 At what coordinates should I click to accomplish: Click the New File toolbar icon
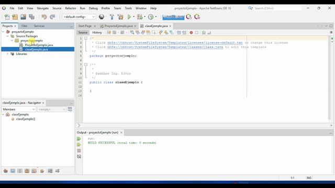point(7,17)
